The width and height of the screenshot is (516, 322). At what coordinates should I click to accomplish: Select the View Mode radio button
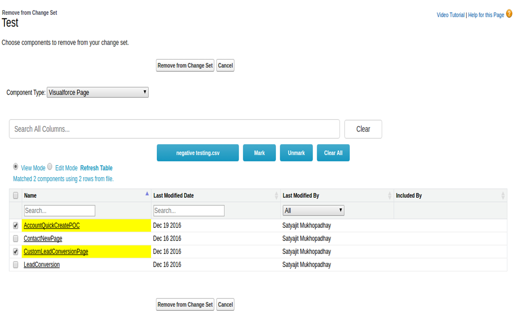pyautogui.click(x=16, y=167)
